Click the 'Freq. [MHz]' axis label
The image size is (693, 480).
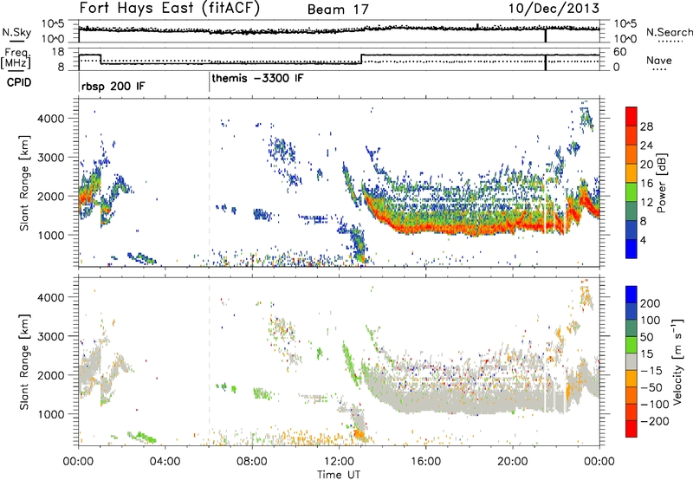click(x=16, y=58)
